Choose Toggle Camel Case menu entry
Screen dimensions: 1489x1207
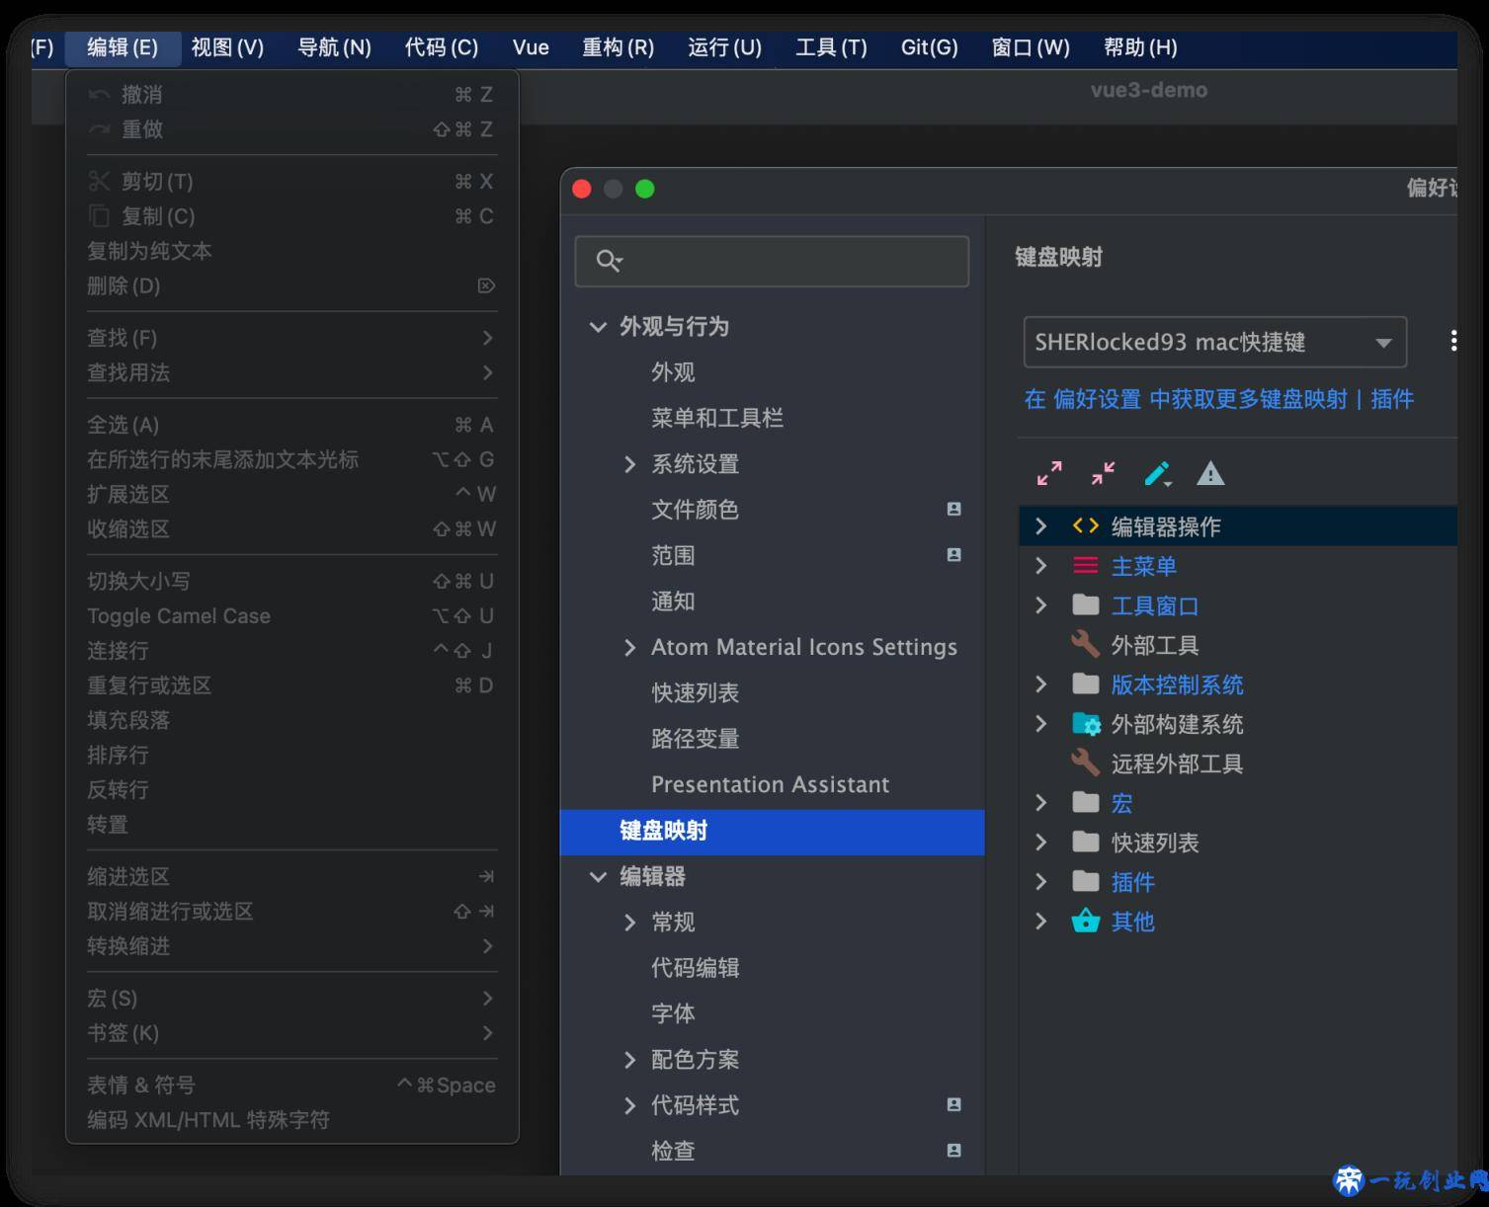point(291,615)
